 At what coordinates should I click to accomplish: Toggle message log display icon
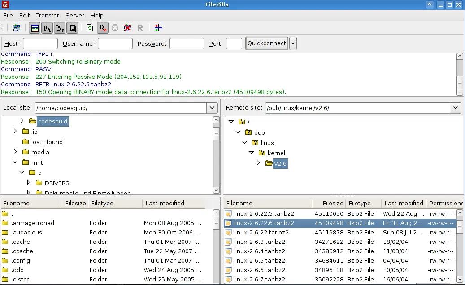point(35,28)
